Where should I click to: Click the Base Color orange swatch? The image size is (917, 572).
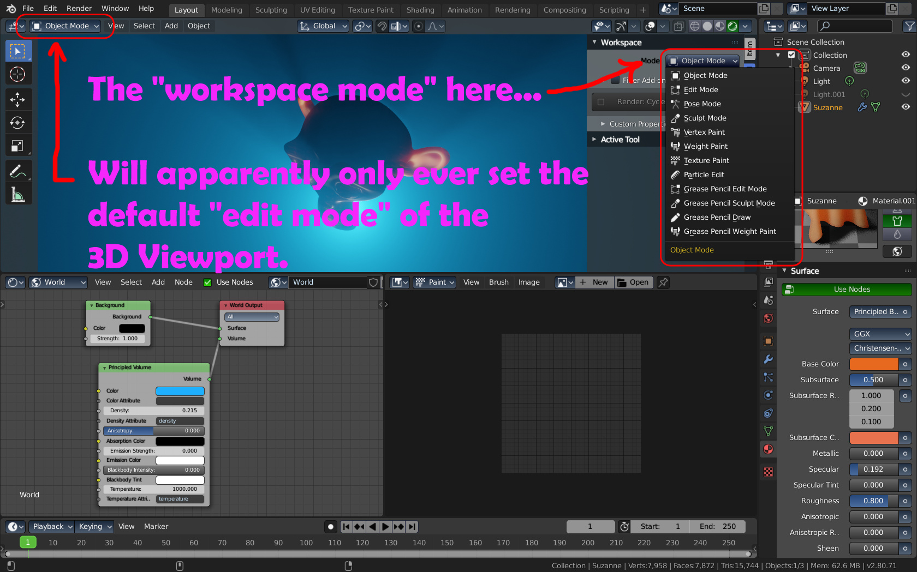click(873, 364)
